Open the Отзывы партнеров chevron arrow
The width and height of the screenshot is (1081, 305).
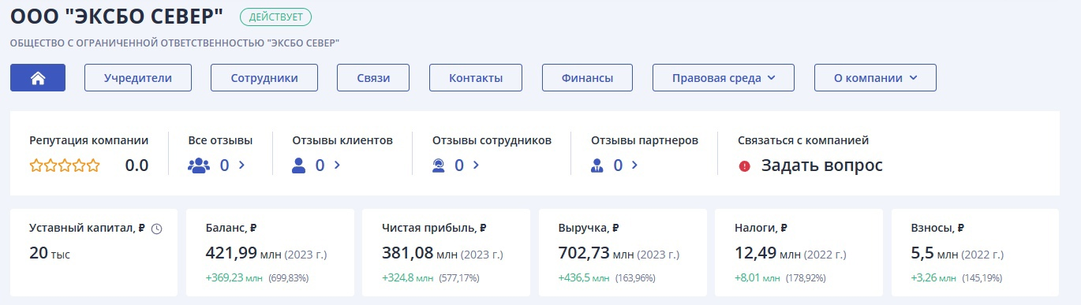coord(636,166)
